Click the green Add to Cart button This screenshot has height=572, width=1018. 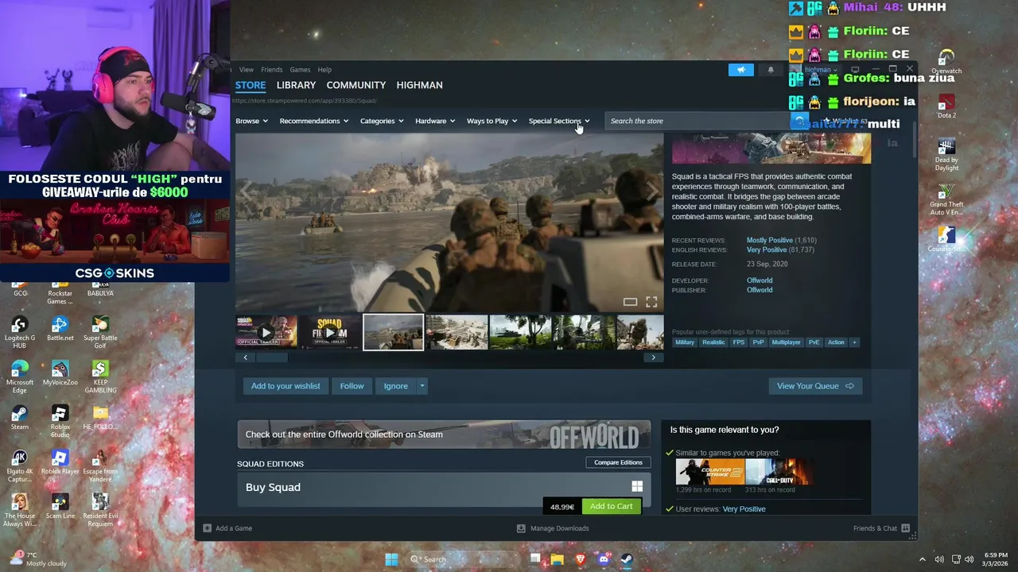(x=612, y=506)
